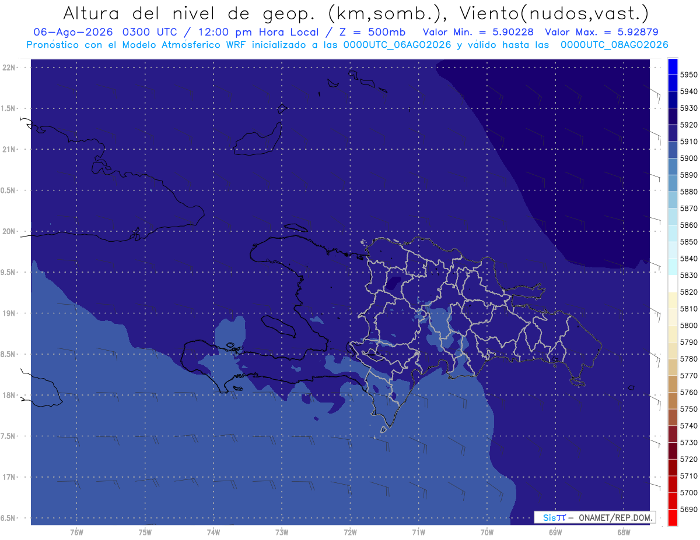The height and width of the screenshot is (540, 700).
Task: Click the '76W' longitude axis label
Action: point(76,532)
